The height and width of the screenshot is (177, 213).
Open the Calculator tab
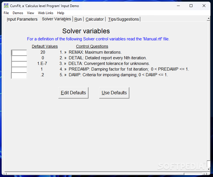[95, 19]
